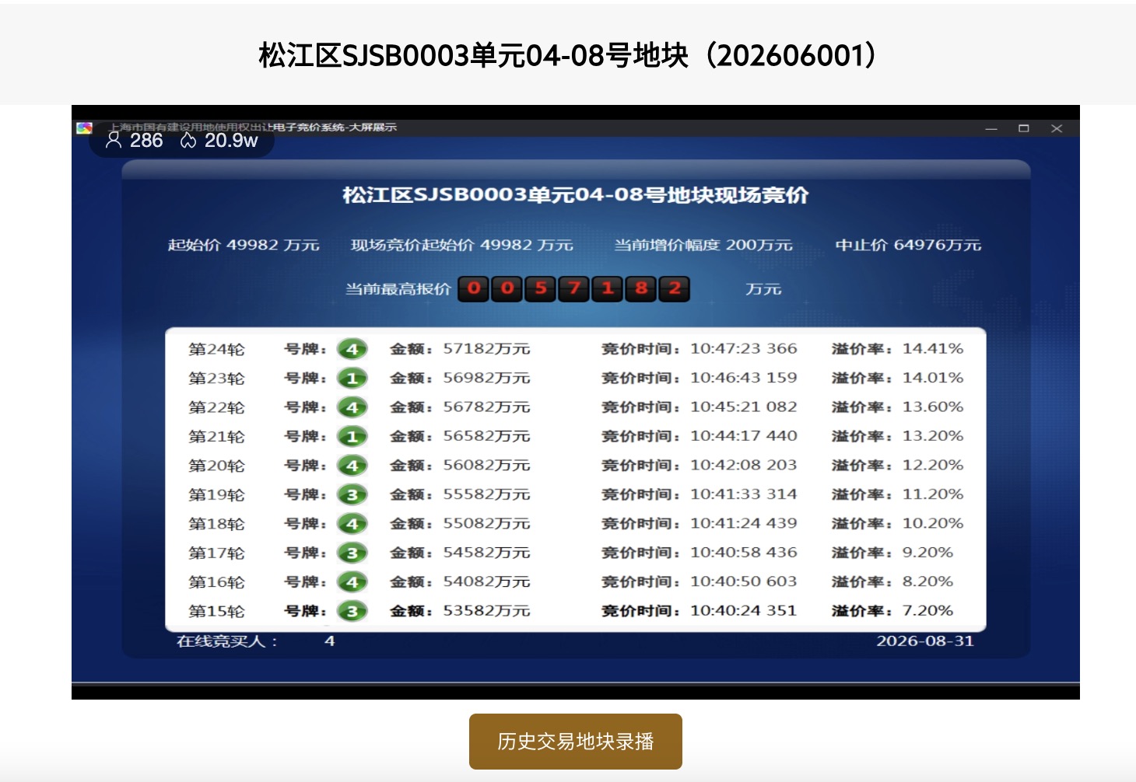Click 中止价 64976万元 text
The width and height of the screenshot is (1136, 782).
tap(908, 245)
